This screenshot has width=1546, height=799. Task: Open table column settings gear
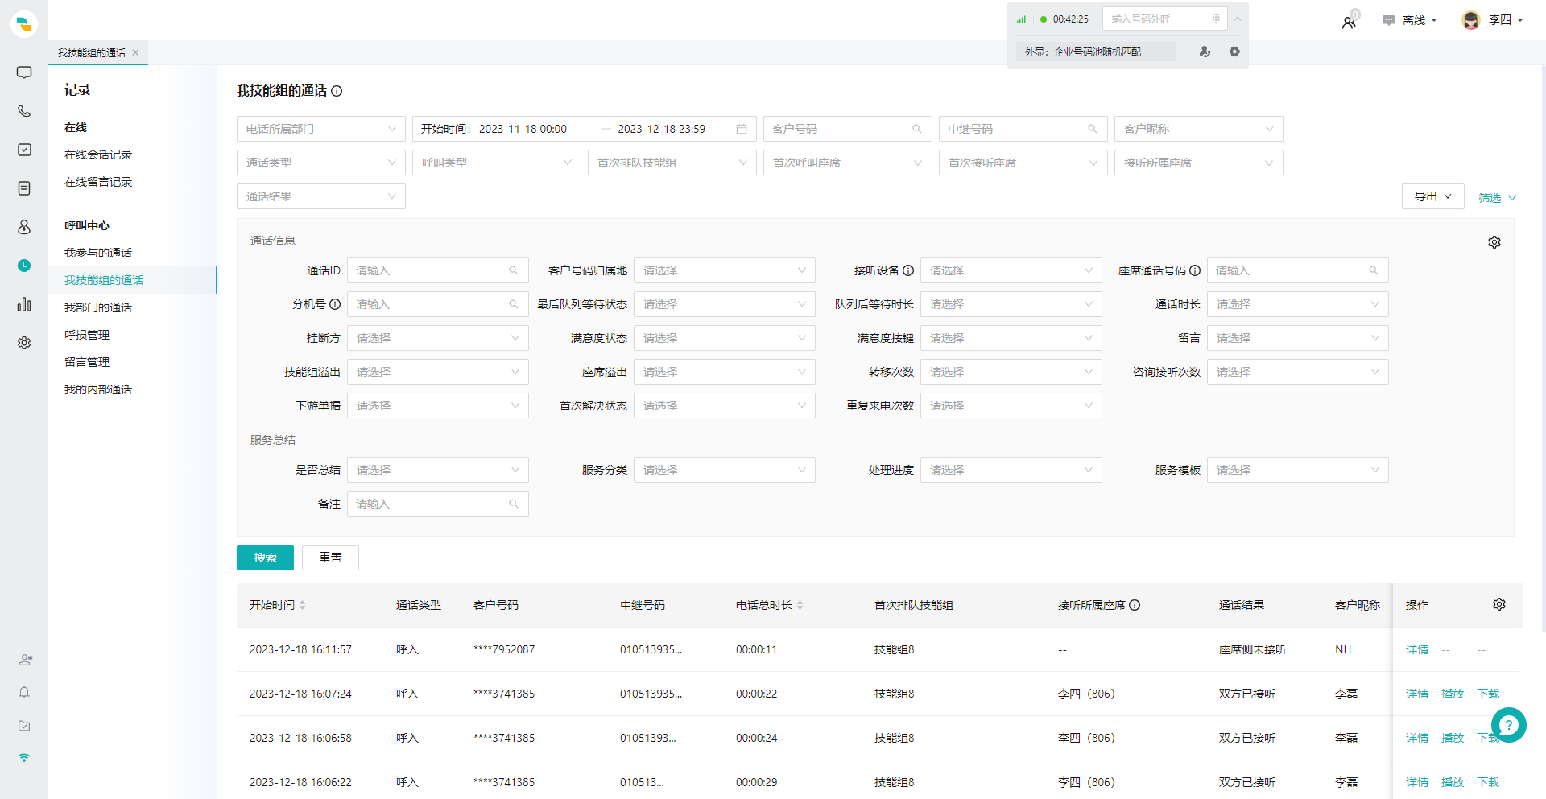[1499, 604]
